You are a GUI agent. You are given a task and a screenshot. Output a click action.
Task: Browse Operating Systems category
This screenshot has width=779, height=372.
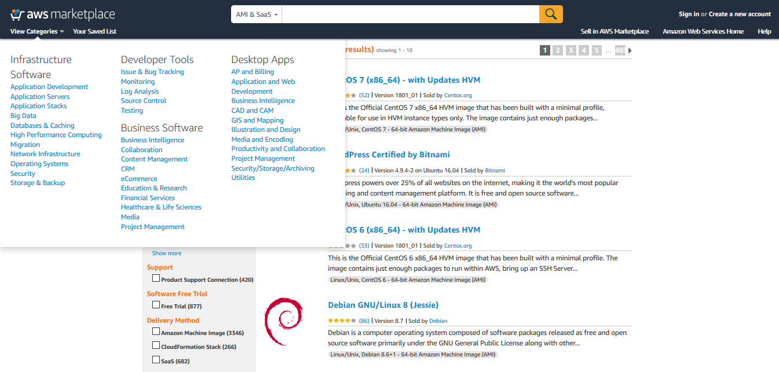[x=39, y=164]
